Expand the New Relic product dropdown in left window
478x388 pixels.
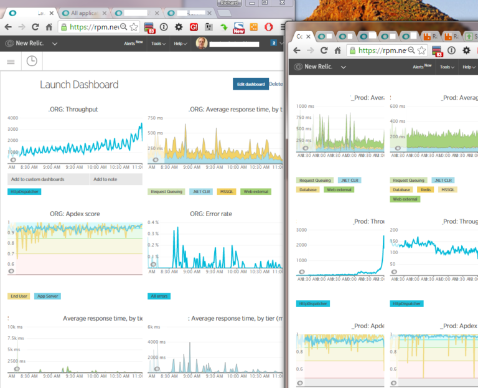tap(55, 44)
